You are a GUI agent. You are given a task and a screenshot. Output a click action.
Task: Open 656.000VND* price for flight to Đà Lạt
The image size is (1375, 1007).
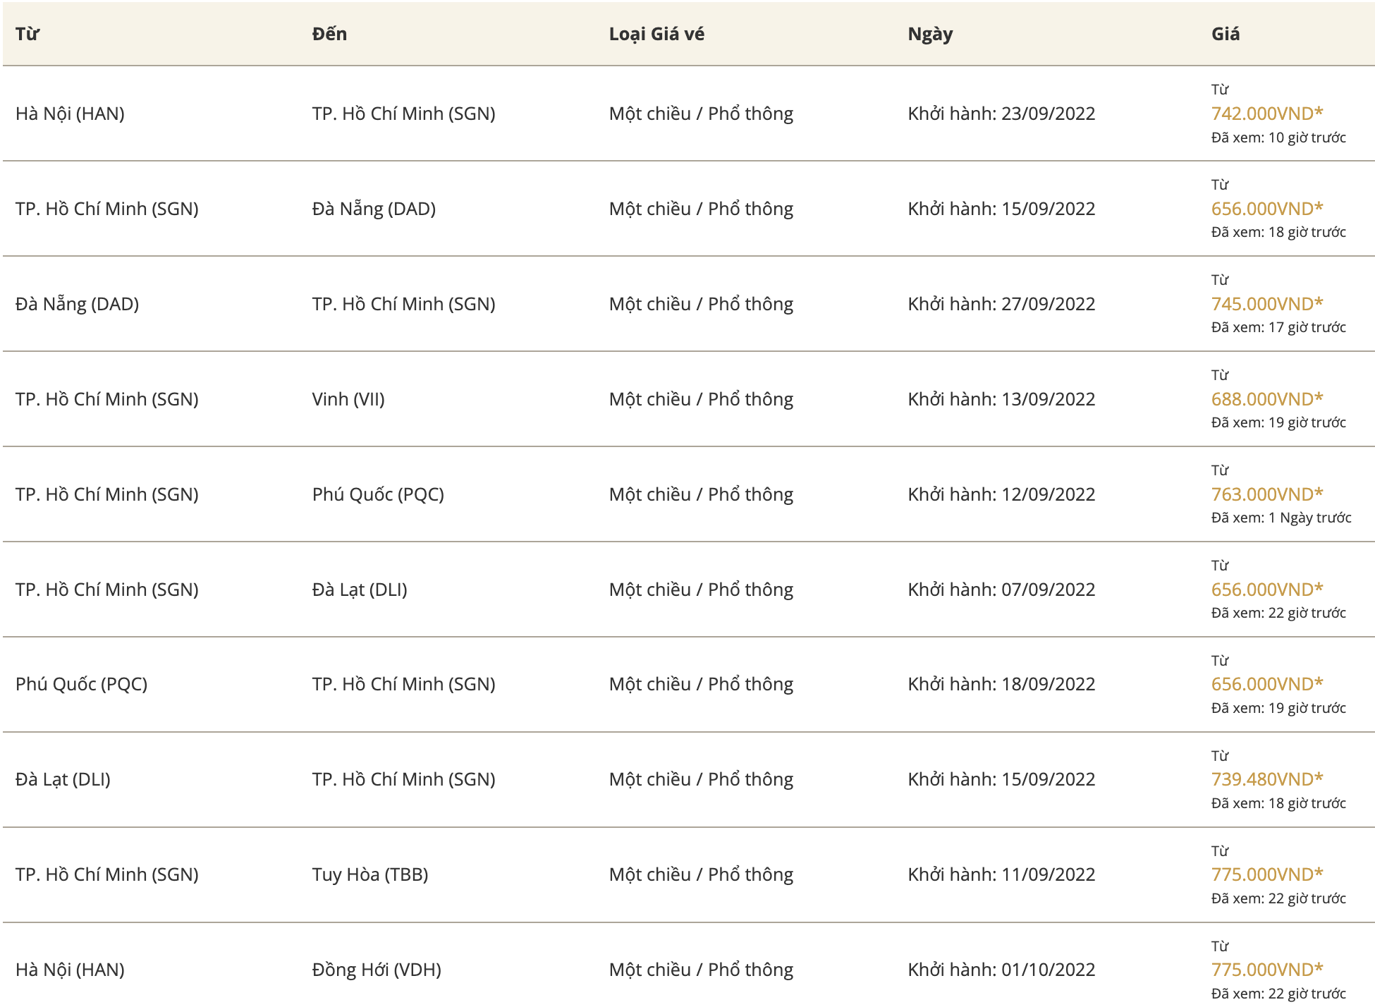1267,590
